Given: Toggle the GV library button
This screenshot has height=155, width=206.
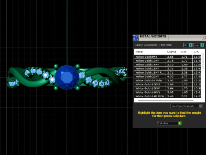Looking at the screenshot, I should [x=188, y=45].
